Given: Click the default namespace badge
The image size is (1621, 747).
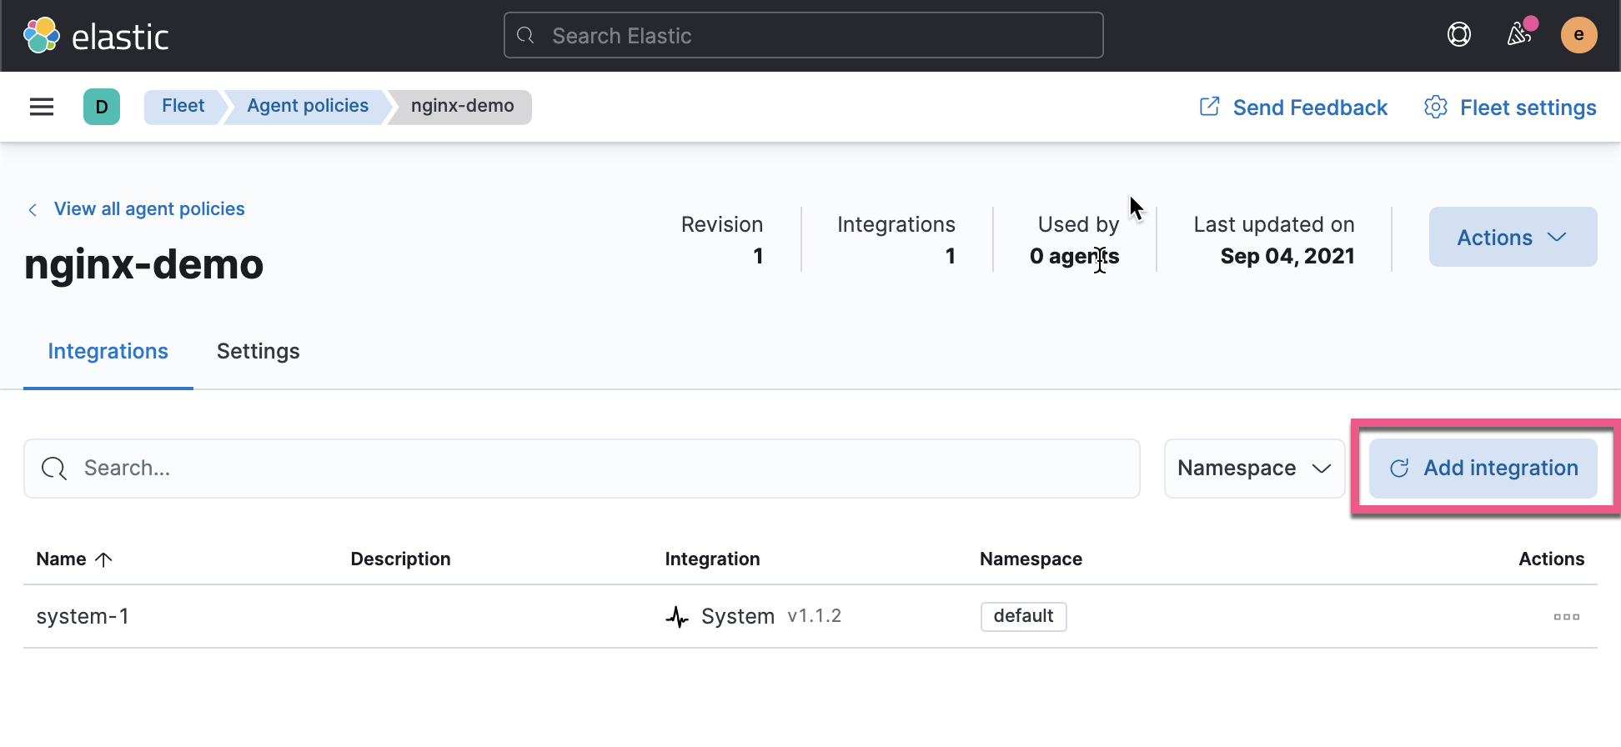Looking at the screenshot, I should pos(1024,616).
